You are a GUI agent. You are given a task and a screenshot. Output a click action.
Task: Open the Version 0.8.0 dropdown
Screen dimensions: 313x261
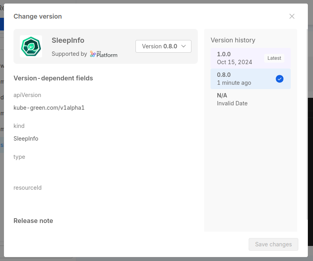[x=163, y=46]
